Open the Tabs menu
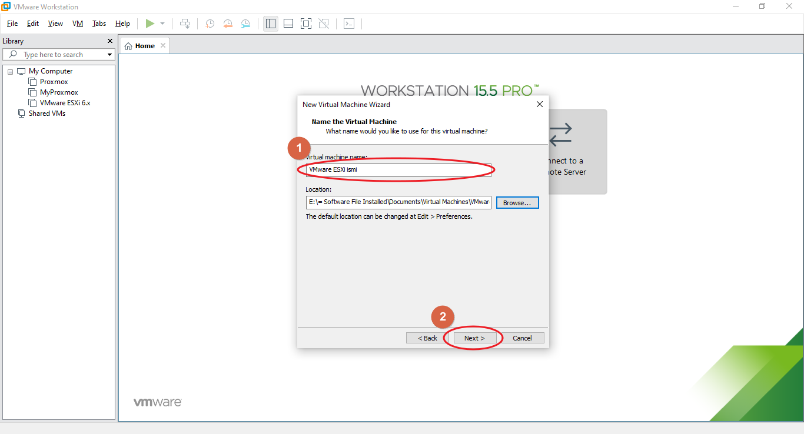 click(98, 24)
